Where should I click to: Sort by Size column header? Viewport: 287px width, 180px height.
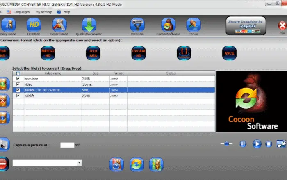tap(96, 73)
